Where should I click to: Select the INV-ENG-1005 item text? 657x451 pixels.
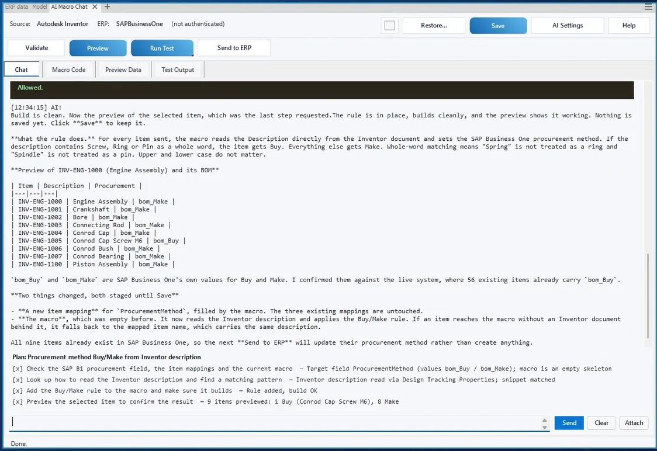pyautogui.click(x=40, y=241)
